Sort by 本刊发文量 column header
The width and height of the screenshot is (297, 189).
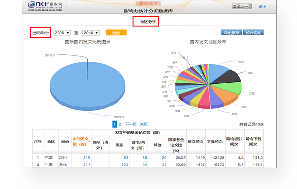[x=81, y=142]
